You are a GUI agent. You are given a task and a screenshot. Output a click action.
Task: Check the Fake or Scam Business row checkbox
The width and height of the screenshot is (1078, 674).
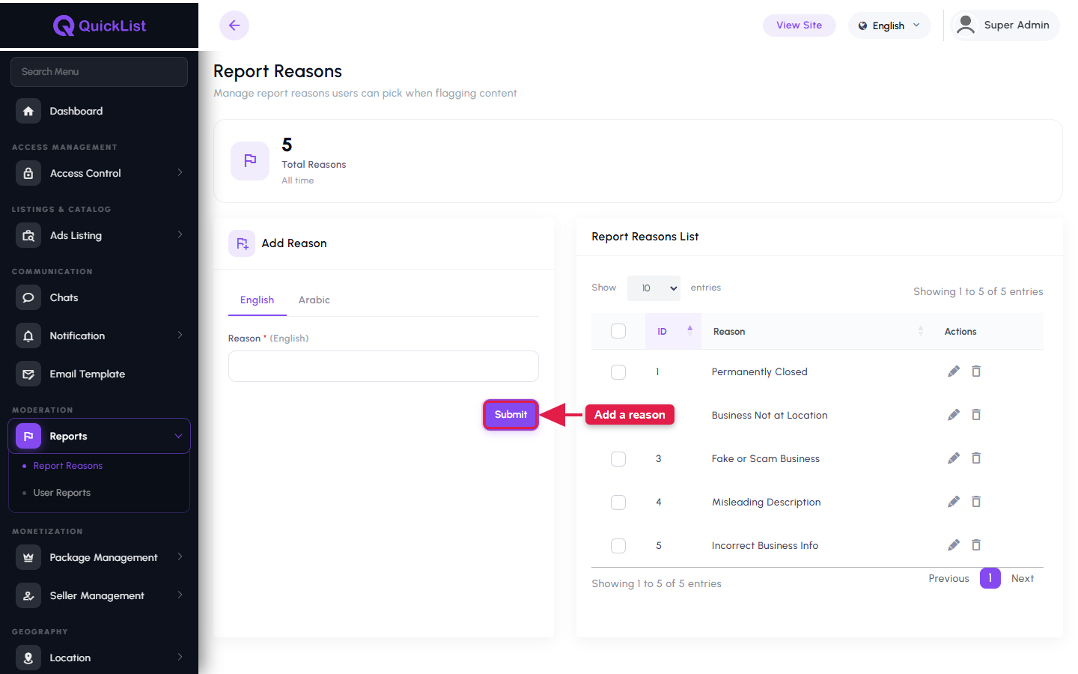pos(618,459)
